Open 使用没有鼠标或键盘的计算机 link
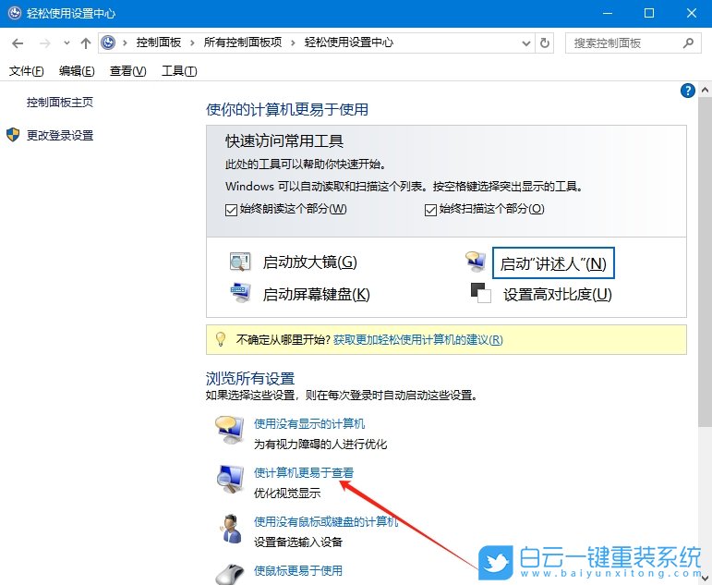 [326, 522]
